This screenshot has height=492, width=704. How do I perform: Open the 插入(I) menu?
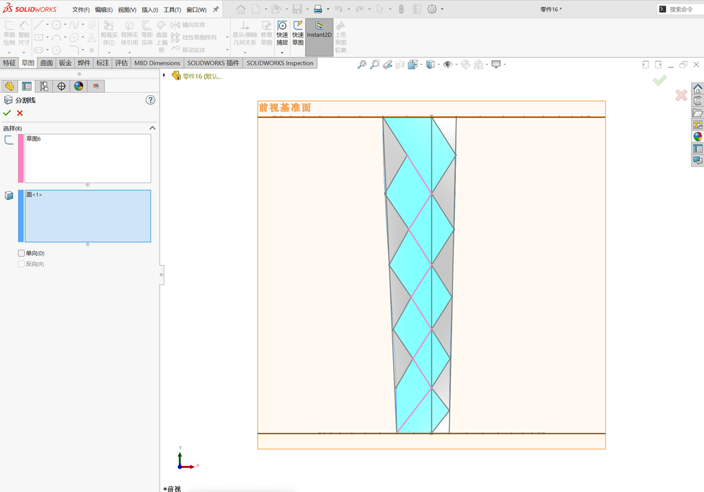[x=149, y=10]
